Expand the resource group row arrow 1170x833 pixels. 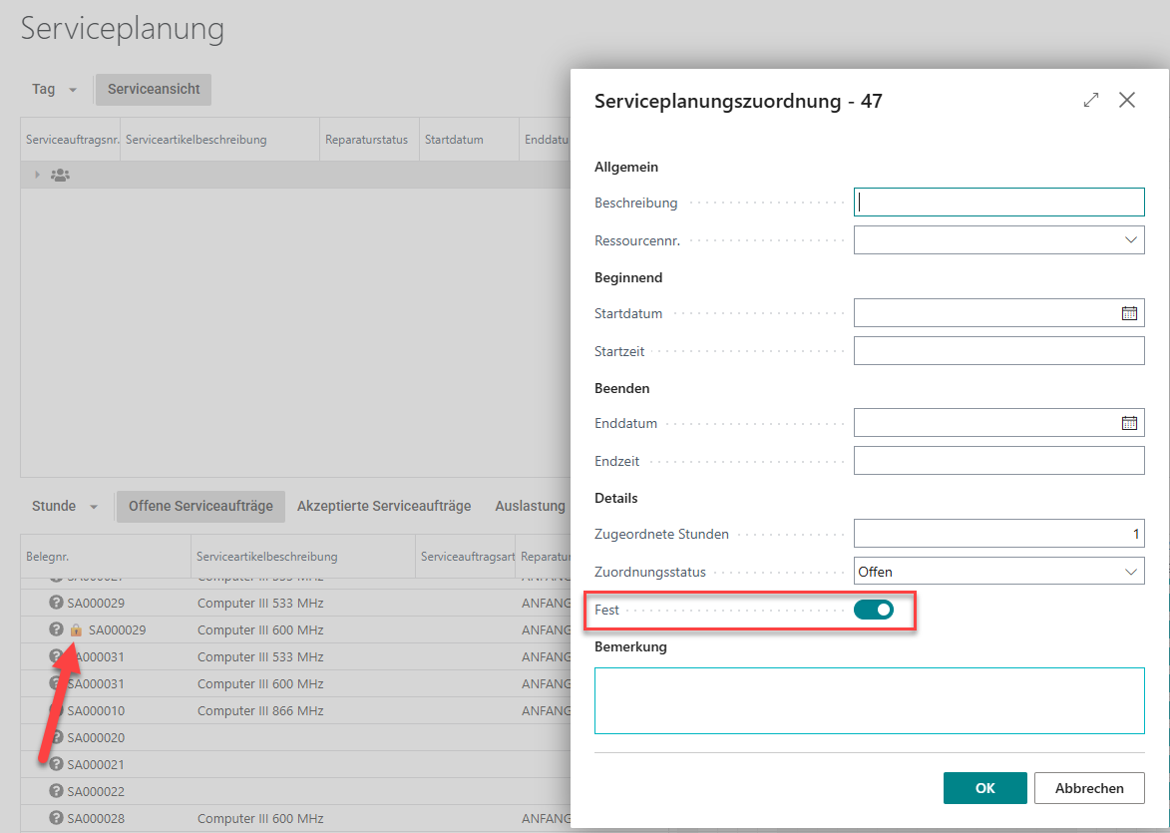coord(37,176)
